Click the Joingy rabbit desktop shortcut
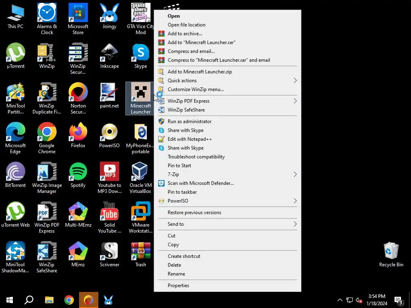This screenshot has width=411, height=308. click(x=109, y=16)
